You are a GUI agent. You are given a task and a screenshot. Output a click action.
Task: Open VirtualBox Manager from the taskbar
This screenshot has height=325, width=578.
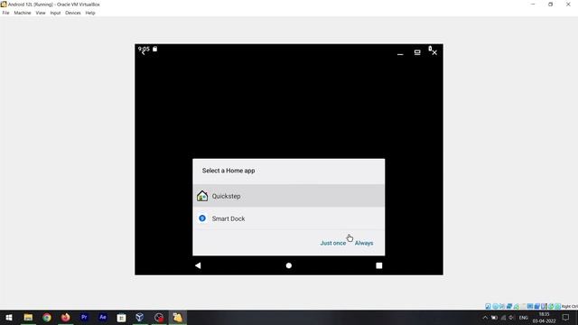[x=140, y=317]
